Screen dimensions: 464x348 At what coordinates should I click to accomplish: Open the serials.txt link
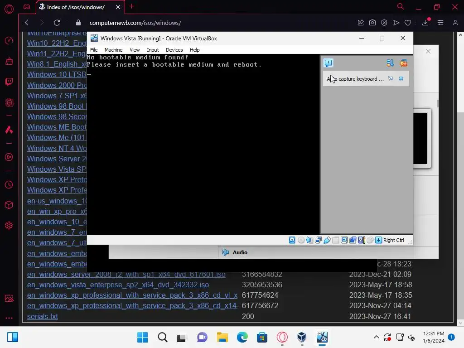pyautogui.click(x=42, y=316)
